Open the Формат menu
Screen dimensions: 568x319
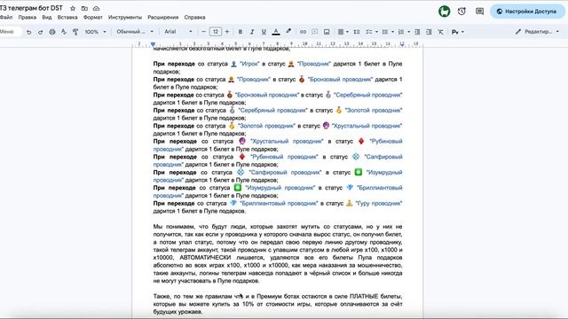pyautogui.click(x=92, y=17)
